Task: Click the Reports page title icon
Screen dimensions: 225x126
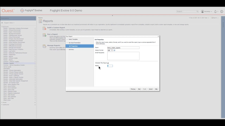Action: (40, 21)
